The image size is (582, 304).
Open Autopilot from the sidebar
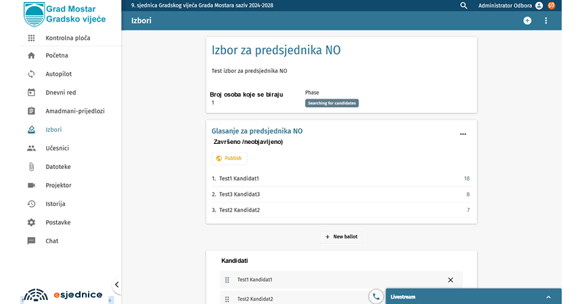coord(58,74)
